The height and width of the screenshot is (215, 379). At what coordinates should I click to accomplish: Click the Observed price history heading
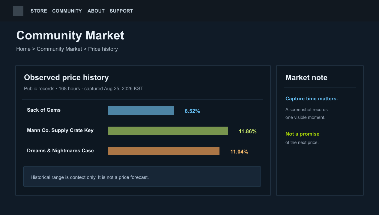(x=66, y=78)
